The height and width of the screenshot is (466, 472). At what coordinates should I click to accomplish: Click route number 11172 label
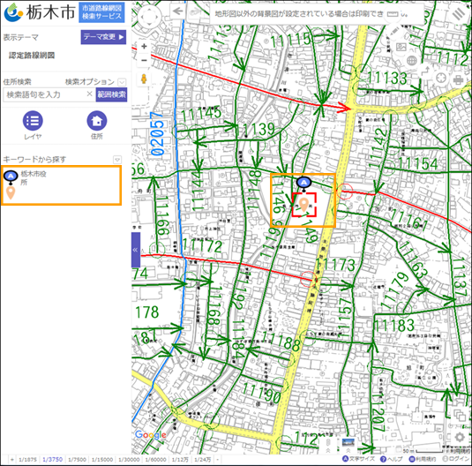202,245
